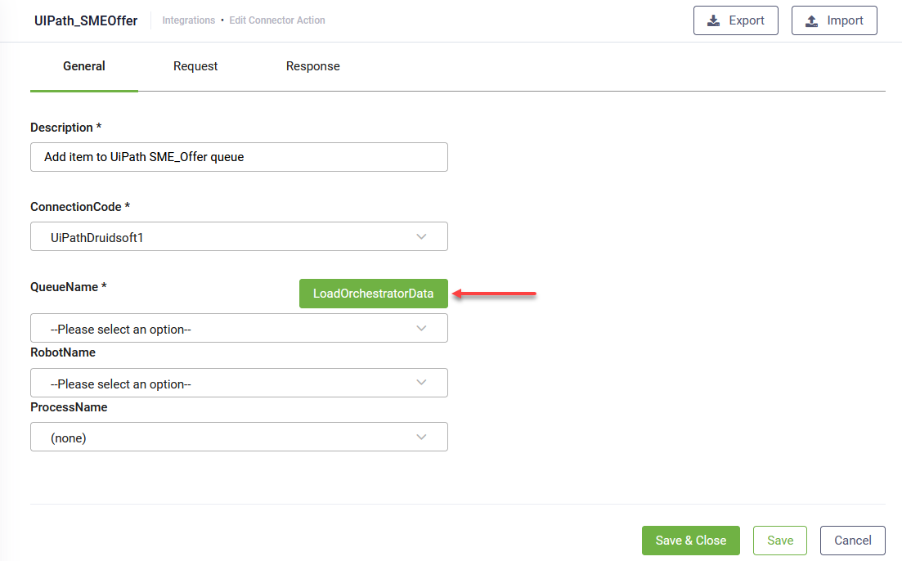Cancel the connector action edits
The width and height of the screenshot is (902, 561).
[x=852, y=541]
